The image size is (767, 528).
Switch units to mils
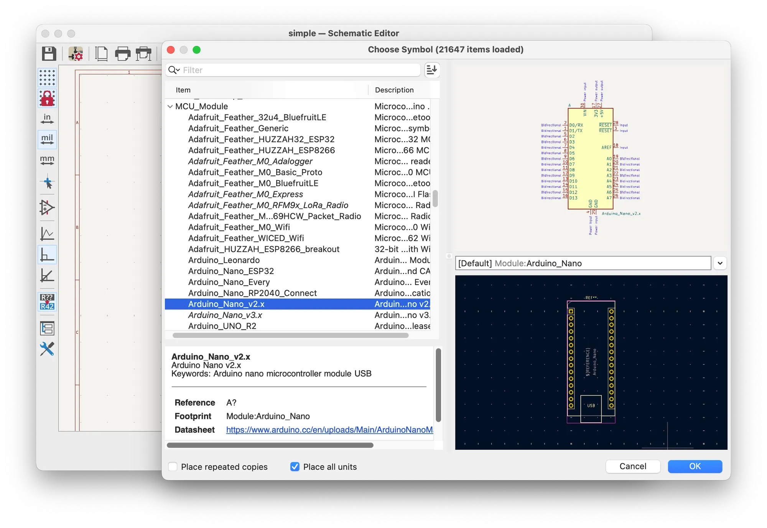(47, 139)
